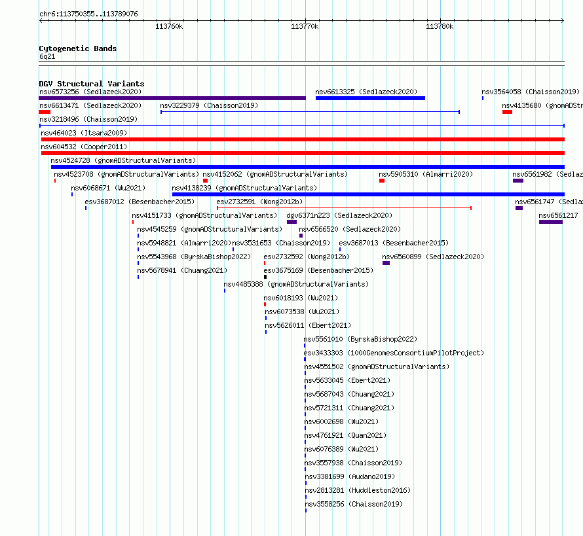
Task: Click the thin blue nsv3229379 span line
Action: pos(310,112)
